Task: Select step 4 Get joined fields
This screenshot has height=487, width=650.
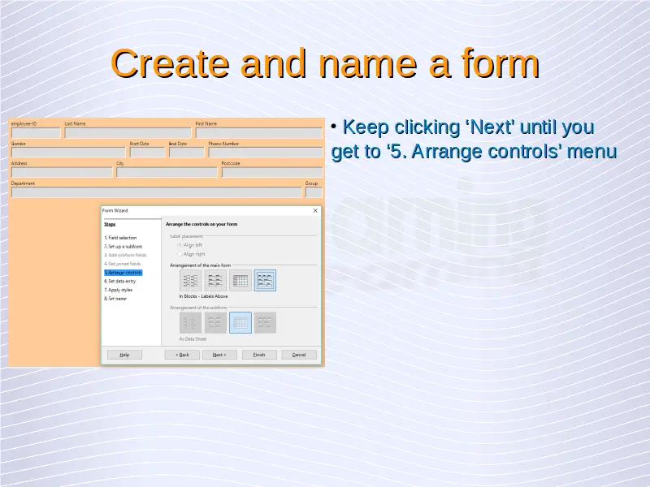Action: (123, 264)
